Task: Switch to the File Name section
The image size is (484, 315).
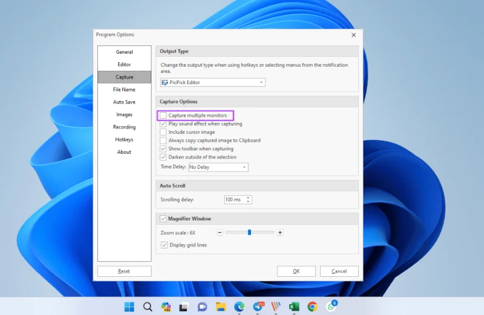Action: coord(125,89)
